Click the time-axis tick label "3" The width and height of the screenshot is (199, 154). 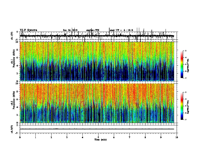tap(67, 137)
